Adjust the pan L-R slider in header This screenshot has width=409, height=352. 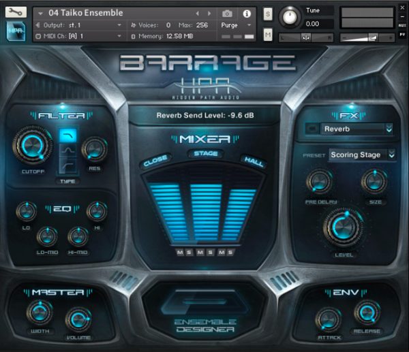(x=306, y=37)
